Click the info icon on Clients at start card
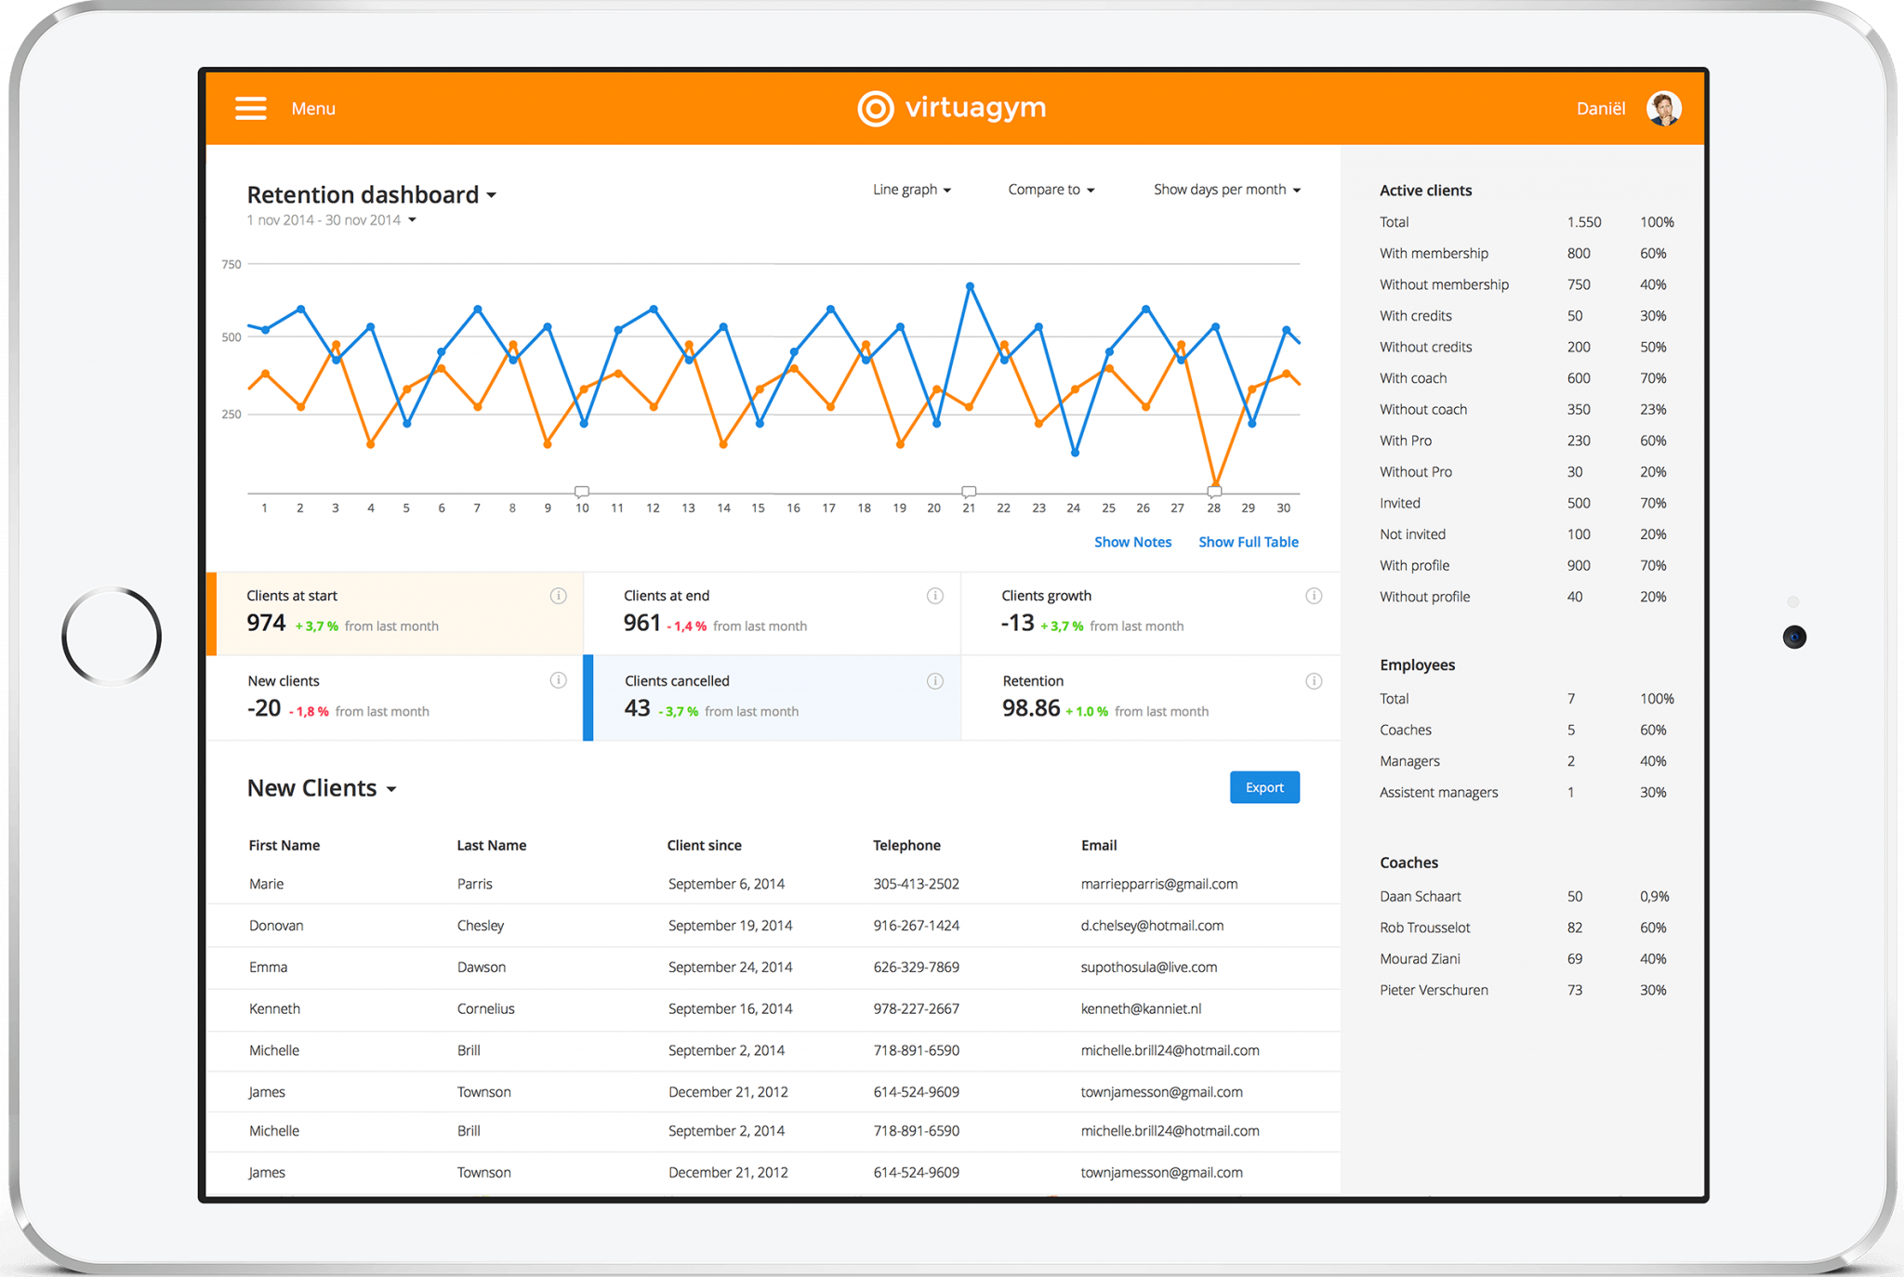 pos(558,596)
